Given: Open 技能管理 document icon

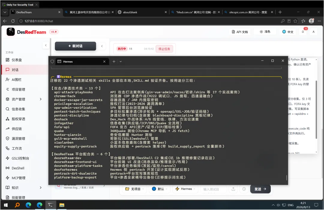Looking at the screenshot, I should pyautogui.click(x=7, y=197).
